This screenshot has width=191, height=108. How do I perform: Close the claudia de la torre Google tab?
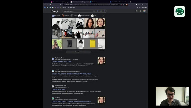coord(89,2)
